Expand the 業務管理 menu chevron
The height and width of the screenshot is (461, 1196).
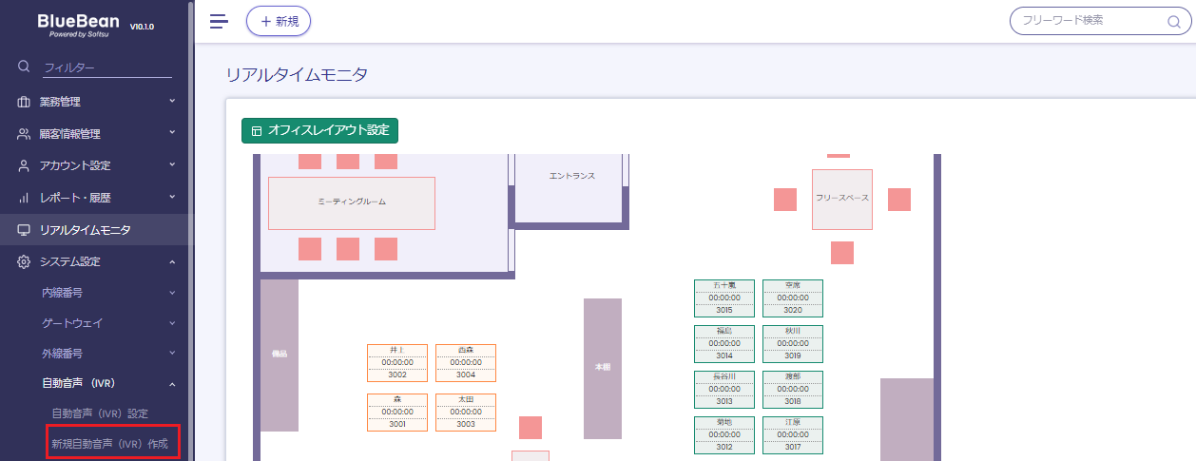tap(172, 101)
